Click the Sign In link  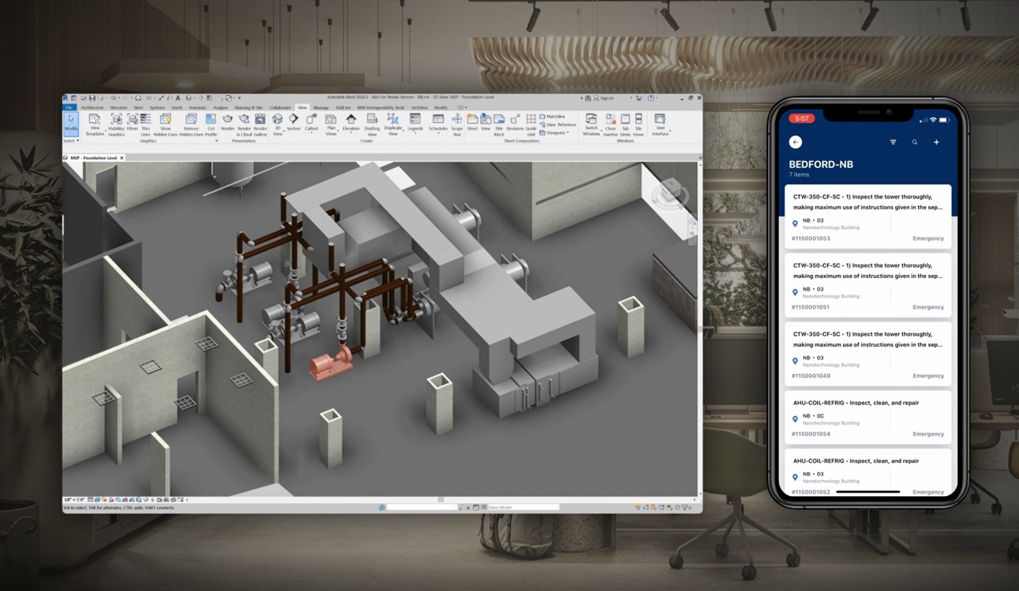pyautogui.click(x=604, y=98)
